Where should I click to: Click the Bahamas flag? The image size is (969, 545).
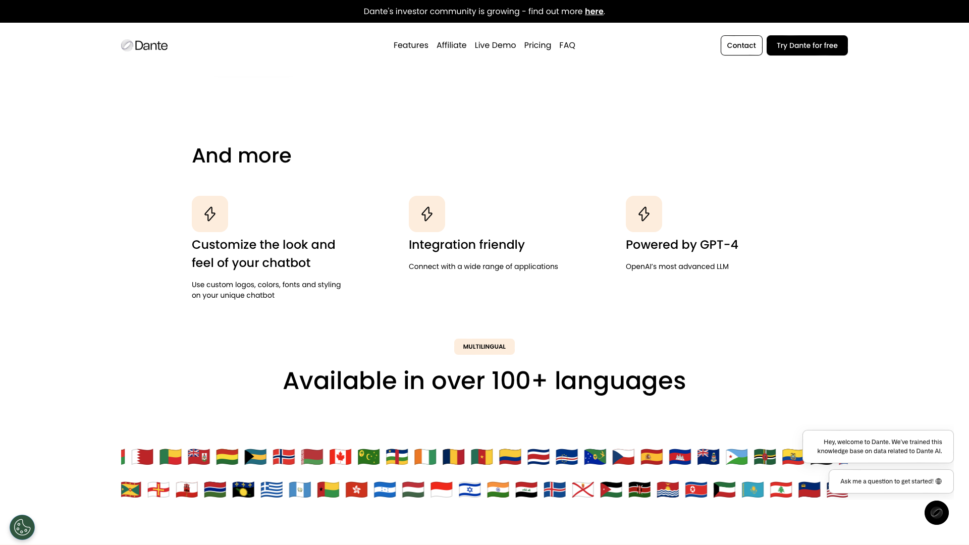(x=255, y=457)
